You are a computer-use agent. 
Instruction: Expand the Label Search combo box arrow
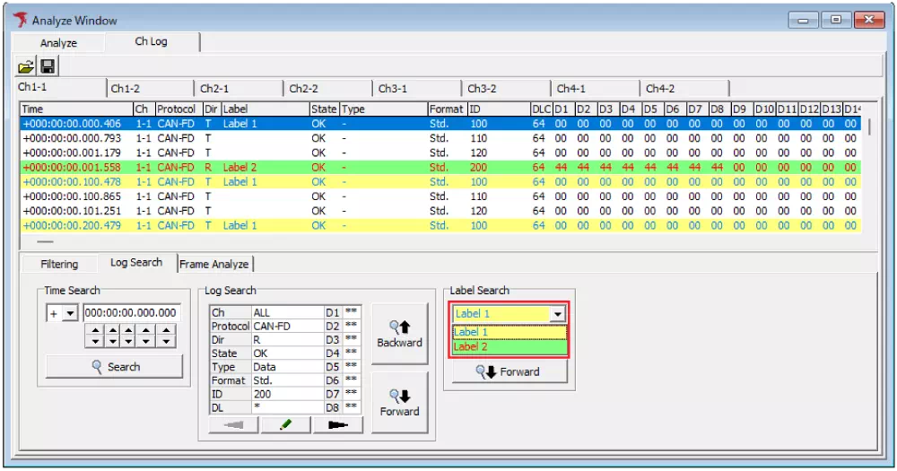(558, 314)
